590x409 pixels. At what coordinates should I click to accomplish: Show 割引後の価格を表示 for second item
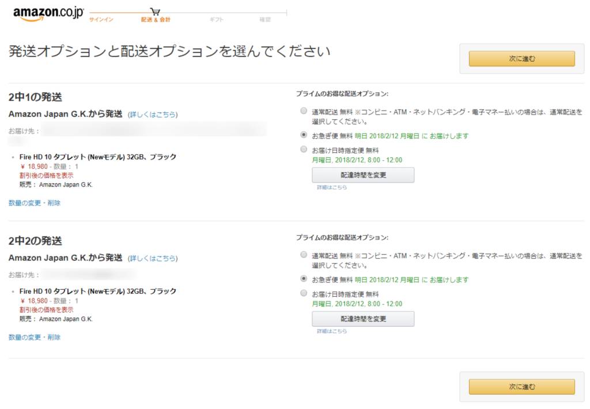46,310
